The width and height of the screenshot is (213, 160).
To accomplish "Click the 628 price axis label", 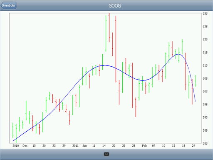I will (x=205, y=26).
